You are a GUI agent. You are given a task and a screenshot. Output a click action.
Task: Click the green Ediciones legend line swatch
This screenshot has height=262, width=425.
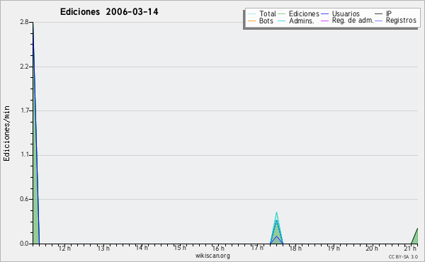(x=282, y=14)
